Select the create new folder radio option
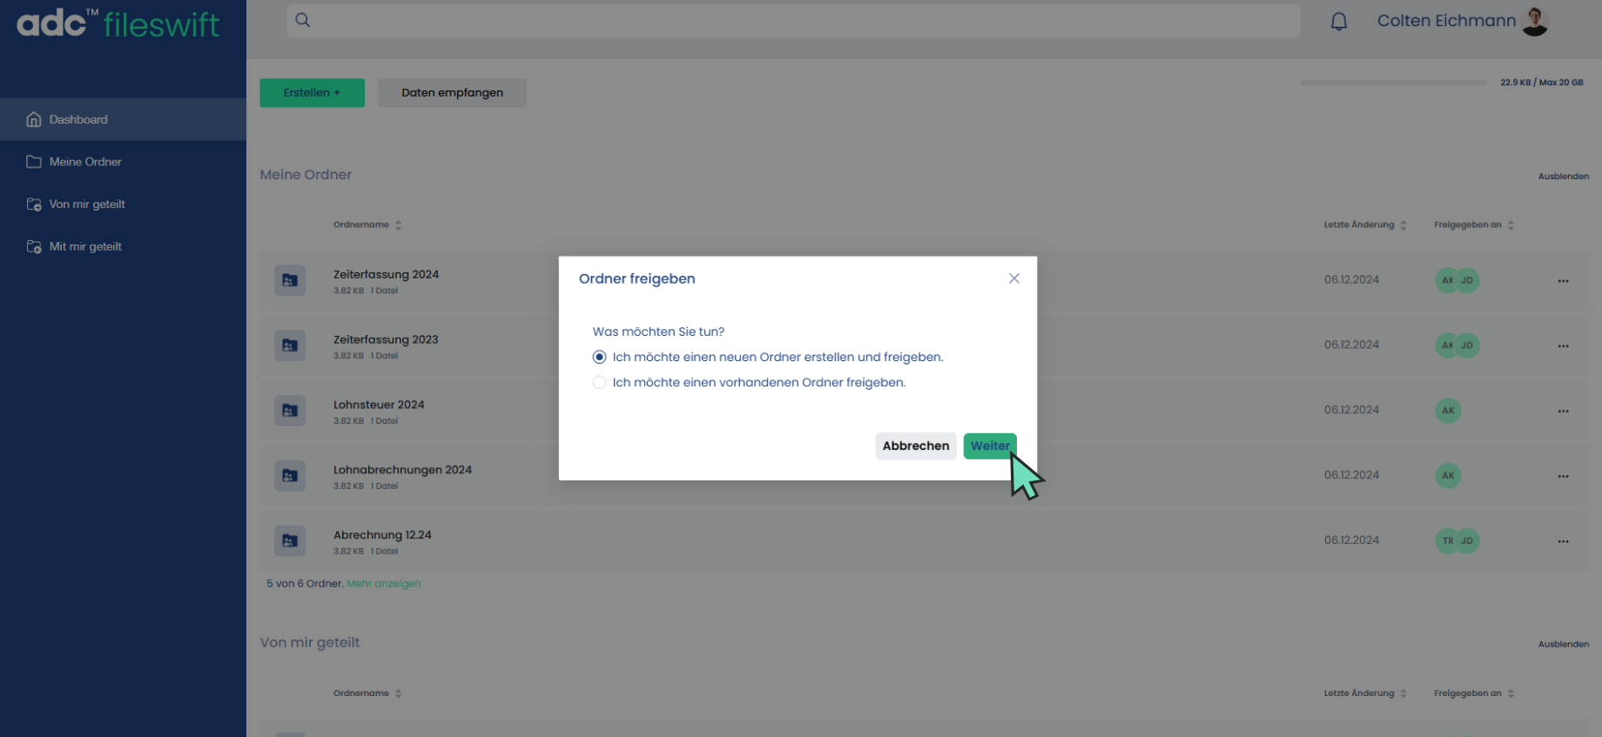 coord(599,358)
